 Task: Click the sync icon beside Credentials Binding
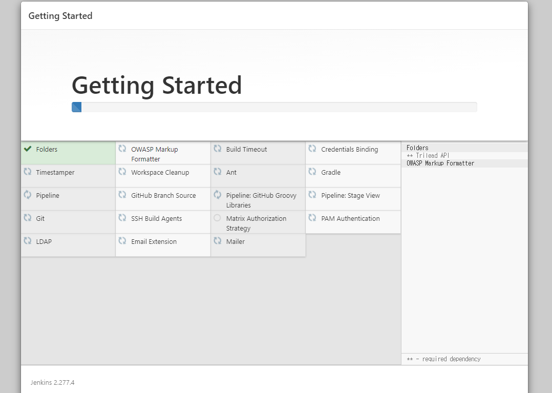(x=312, y=149)
